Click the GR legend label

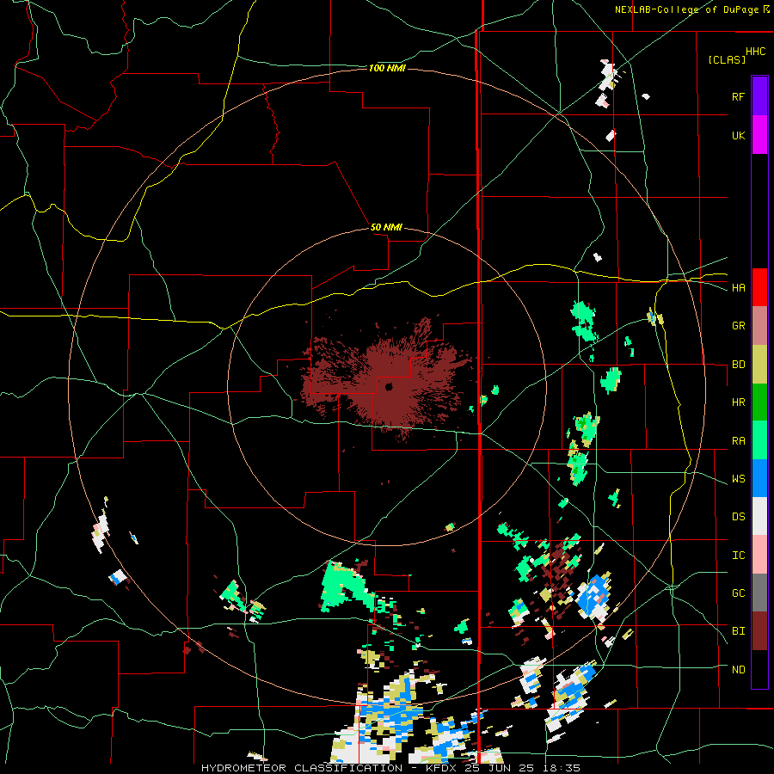(x=738, y=326)
